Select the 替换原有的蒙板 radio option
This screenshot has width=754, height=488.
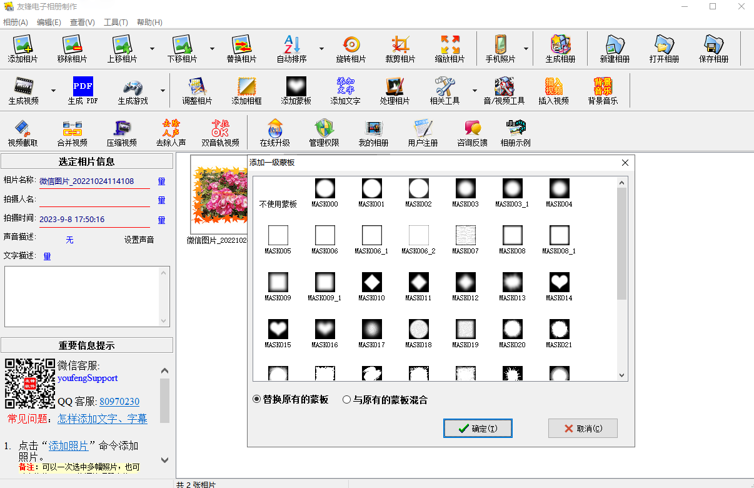point(256,401)
